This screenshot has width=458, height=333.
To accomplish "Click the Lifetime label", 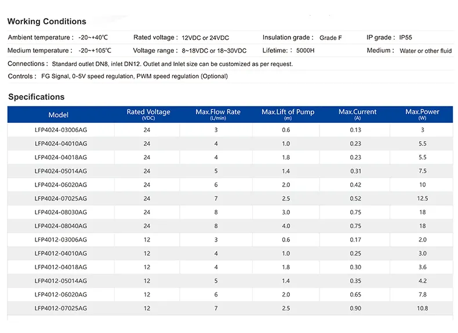I will pos(277,50).
